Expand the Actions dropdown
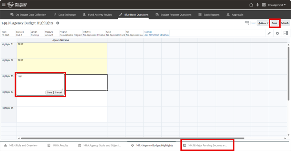Viewport: 291px width, 151px height. coord(263,23)
